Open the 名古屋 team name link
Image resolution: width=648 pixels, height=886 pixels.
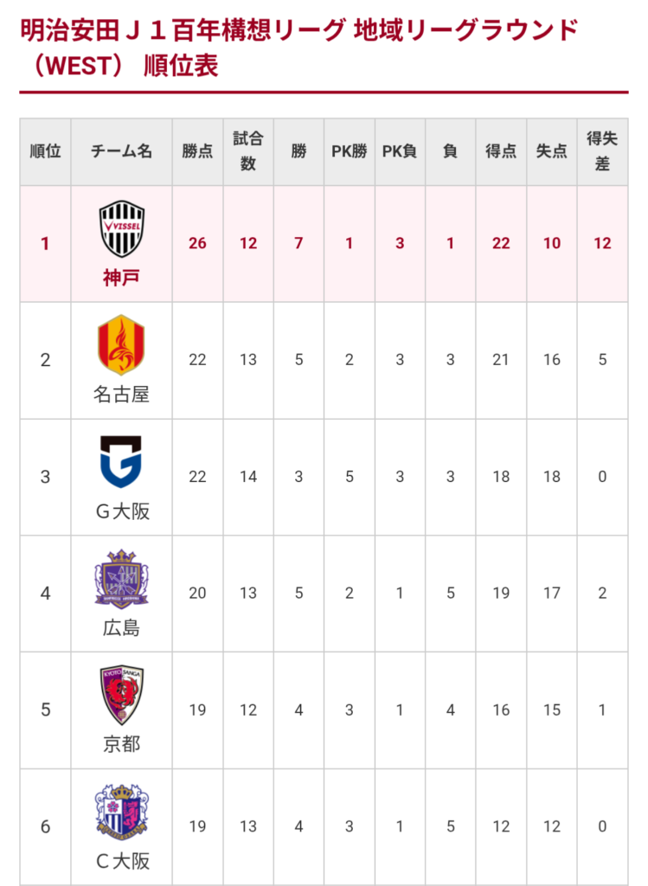click(121, 395)
